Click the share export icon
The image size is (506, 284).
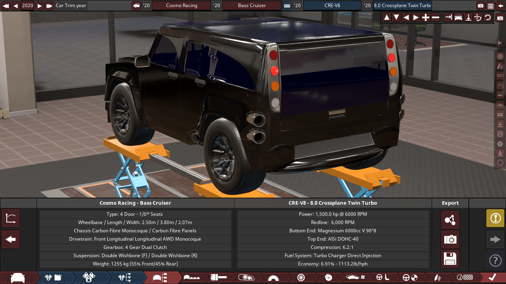450,220
